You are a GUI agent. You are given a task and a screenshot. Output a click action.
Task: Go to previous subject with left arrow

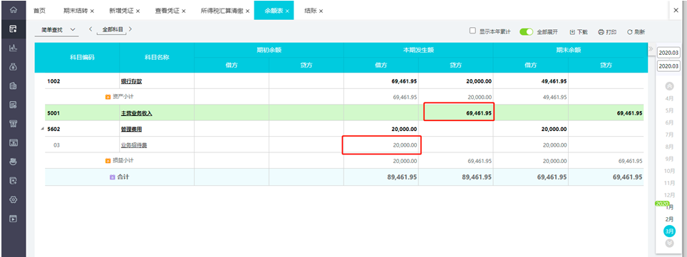click(91, 29)
